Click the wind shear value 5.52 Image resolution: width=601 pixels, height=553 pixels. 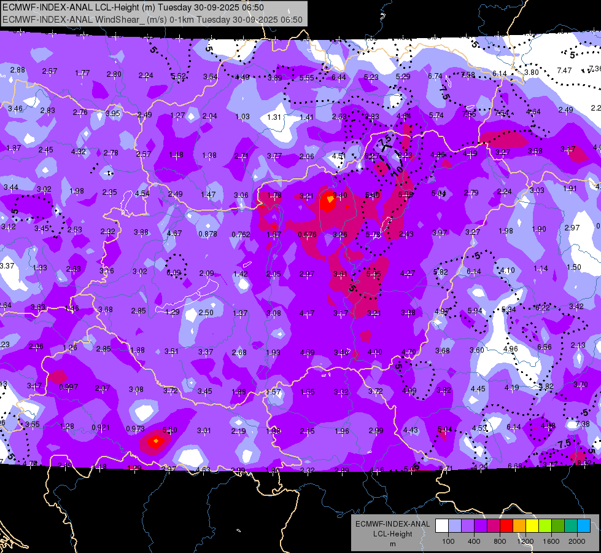[x=178, y=76]
